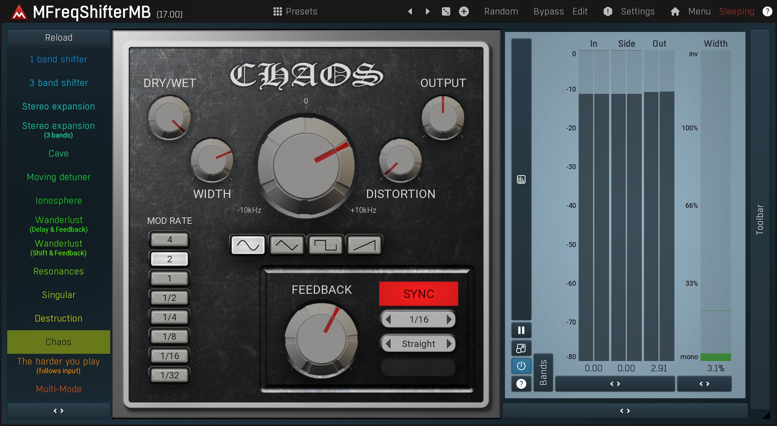Pause the meter display

[521, 330]
